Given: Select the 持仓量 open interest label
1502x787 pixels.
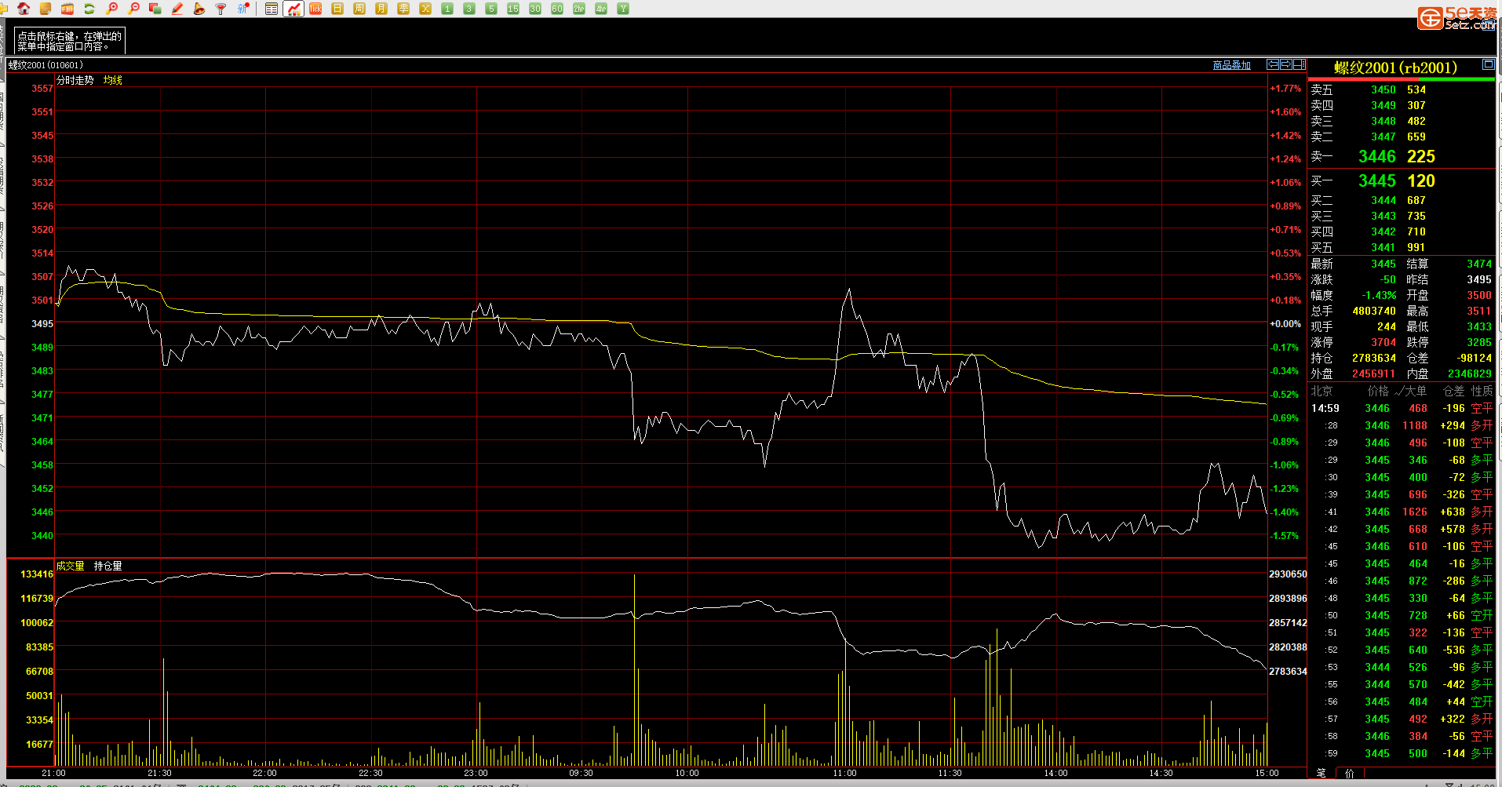Looking at the screenshot, I should click(108, 566).
